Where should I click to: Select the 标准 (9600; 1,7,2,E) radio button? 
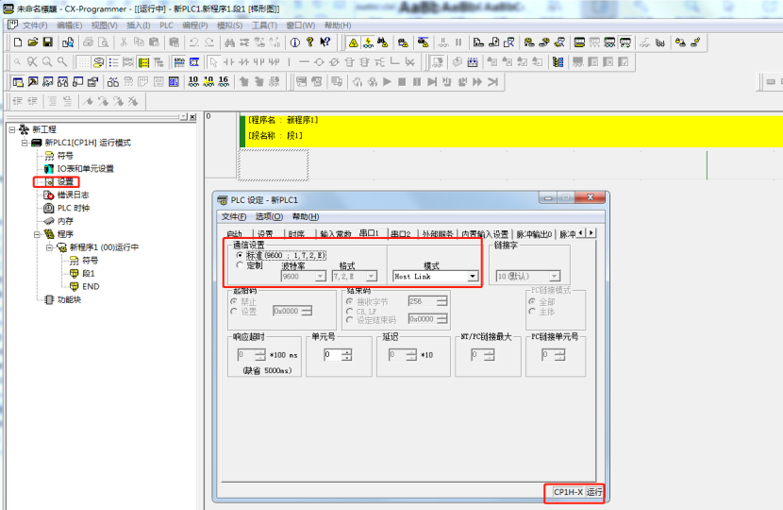point(240,255)
